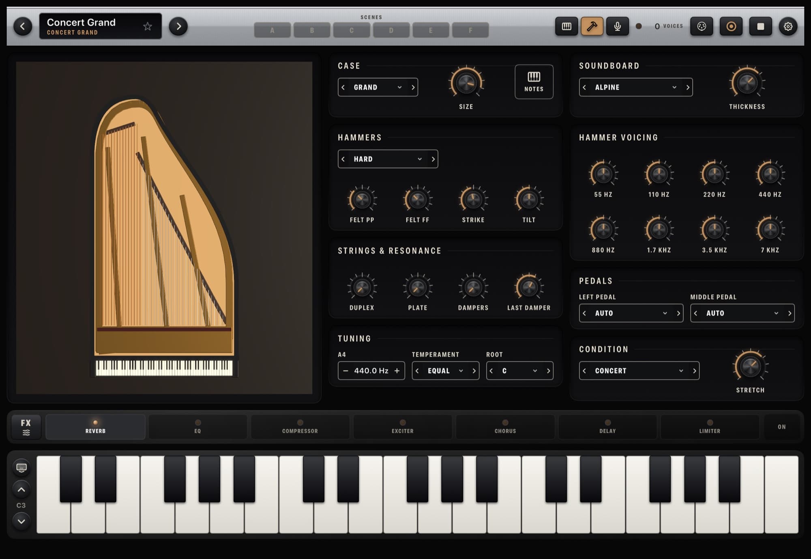811x559 pixels.
Task: Open the Middle Pedal AUTO dropdown
Action: (x=742, y=313)
